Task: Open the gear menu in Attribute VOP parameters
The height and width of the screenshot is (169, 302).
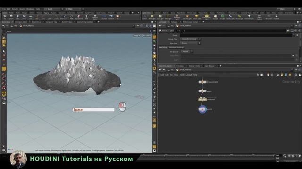Action: point(288,31)
